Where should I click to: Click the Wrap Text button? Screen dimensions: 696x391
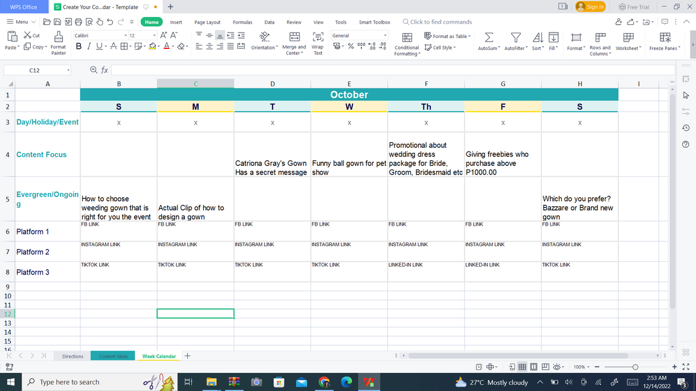[x=318, y=43]
